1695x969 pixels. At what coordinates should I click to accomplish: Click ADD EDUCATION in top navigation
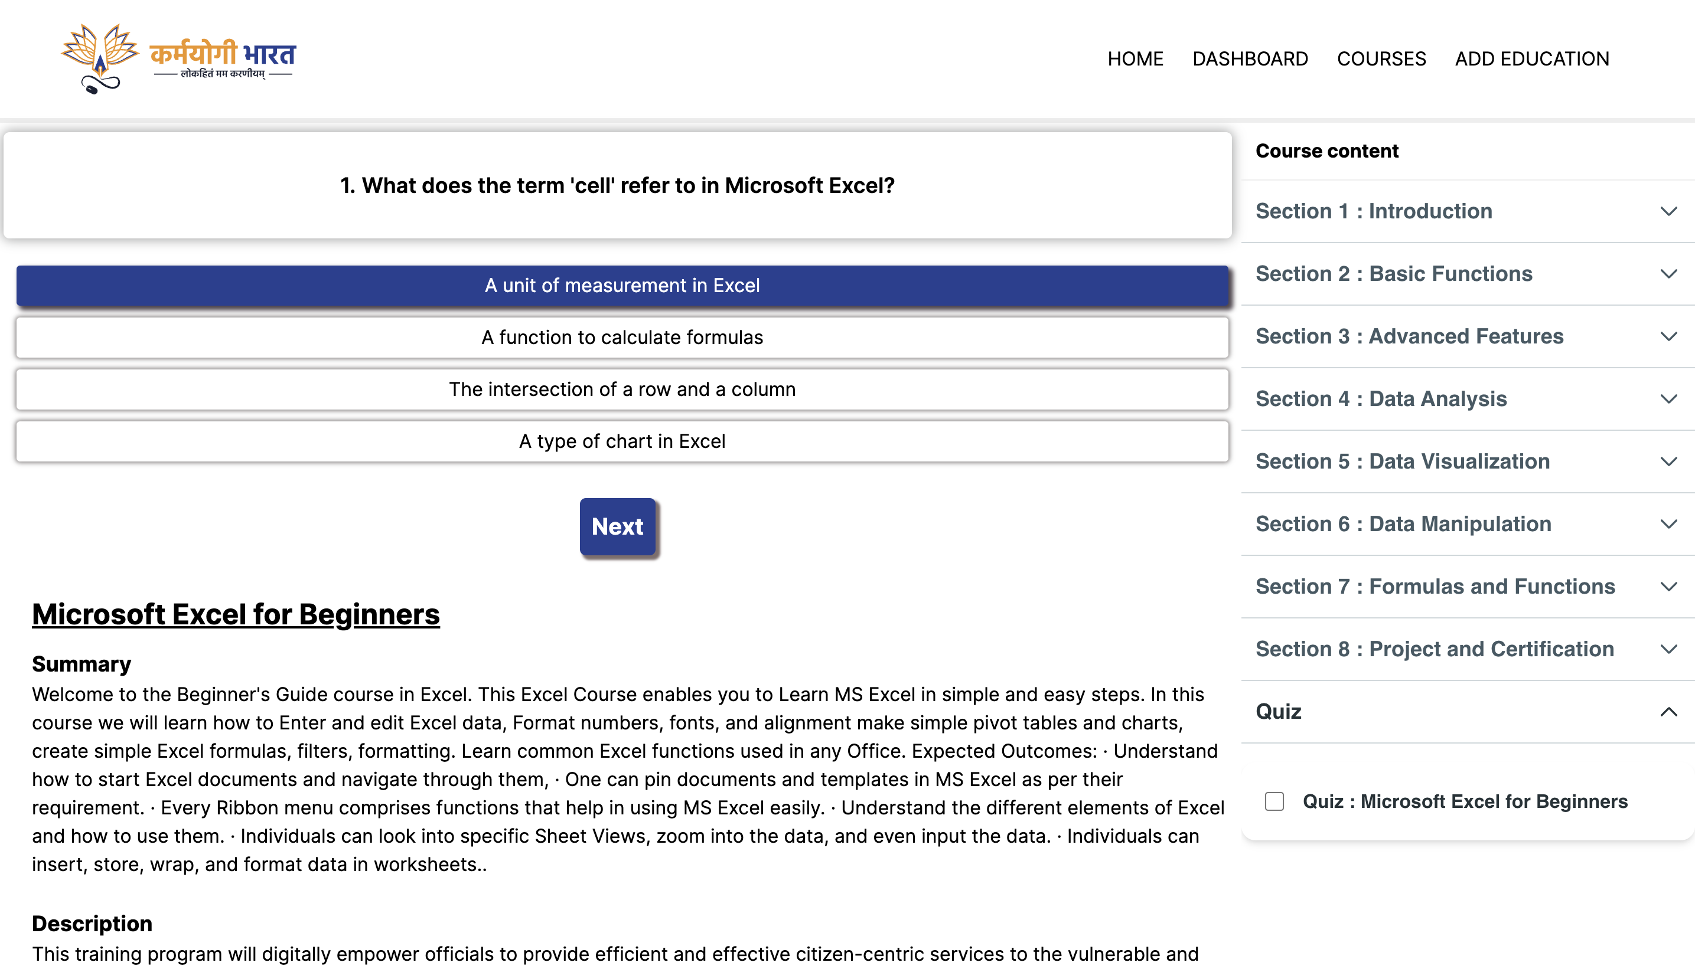pyautogui.click(x=1531, y=58)
